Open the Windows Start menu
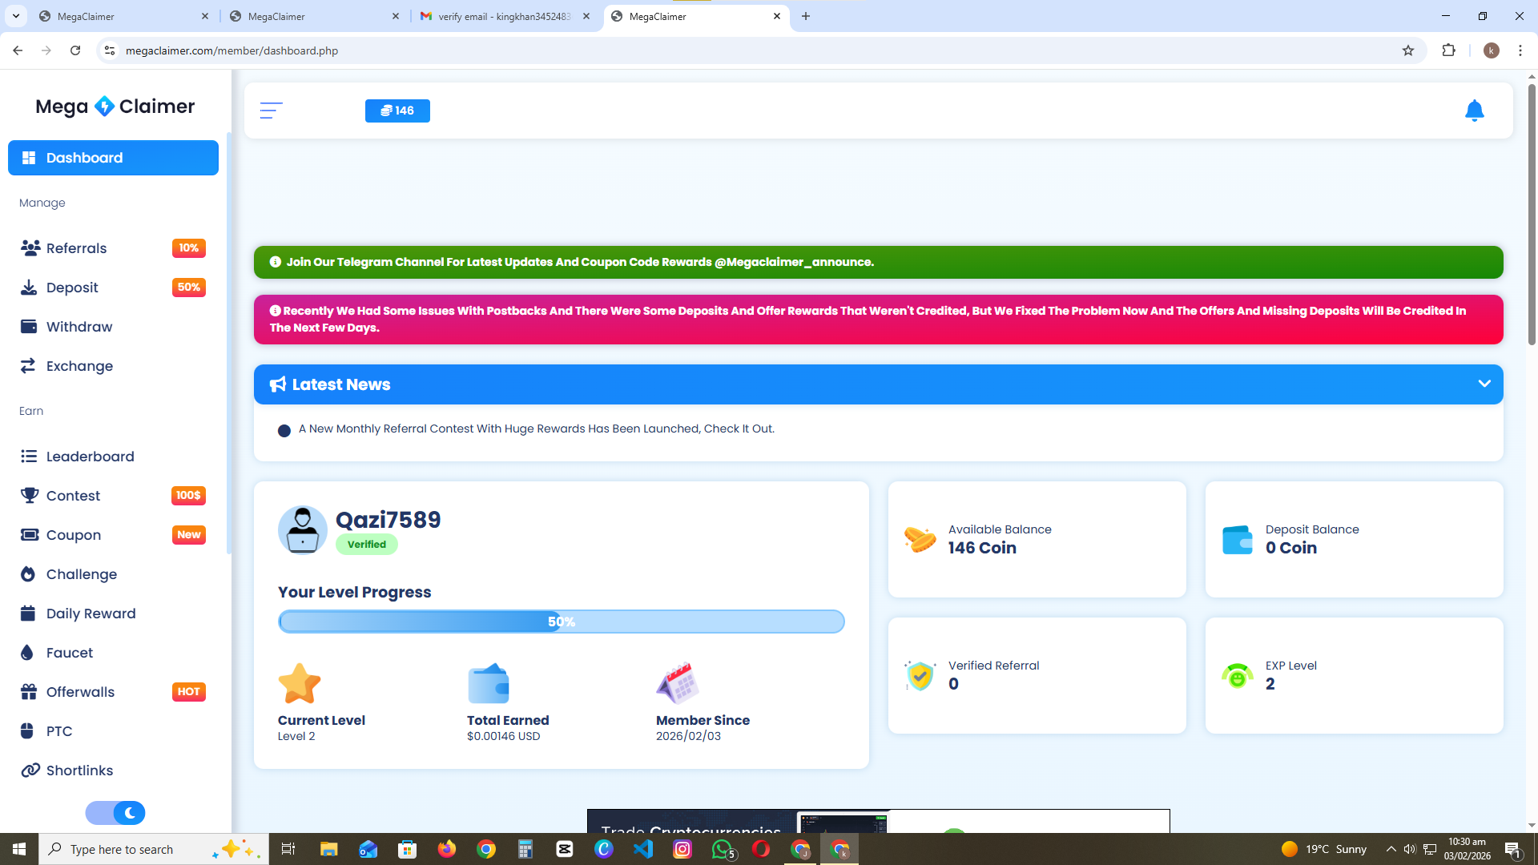1538x865 pixels. pos(19,849)
